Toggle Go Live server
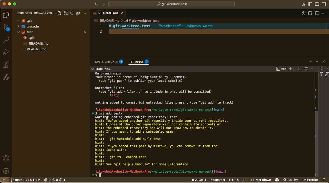329x183 pixels. (291, 180)
